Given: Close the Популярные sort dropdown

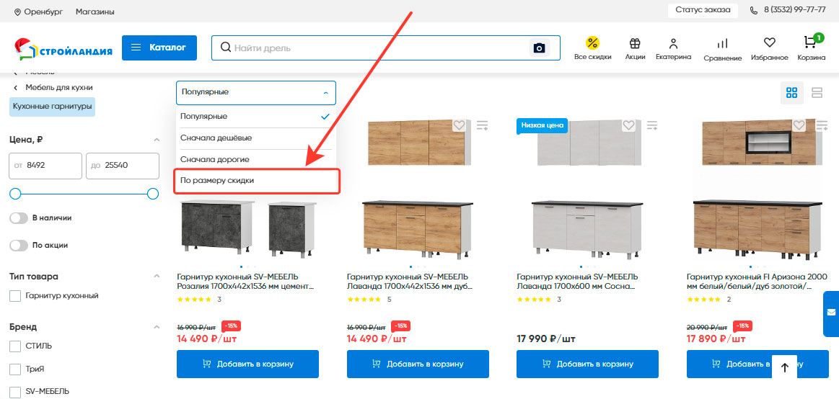Looking at the screenshot, I should click(x=256, y=92).
